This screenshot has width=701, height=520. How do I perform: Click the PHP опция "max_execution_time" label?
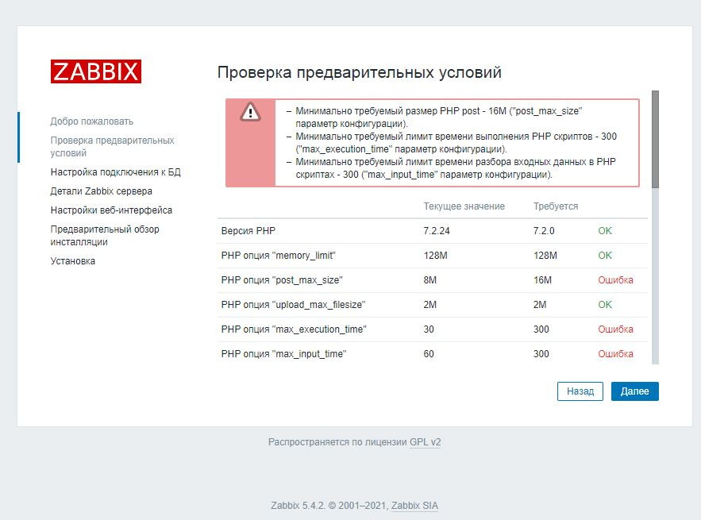coord(294,329)
